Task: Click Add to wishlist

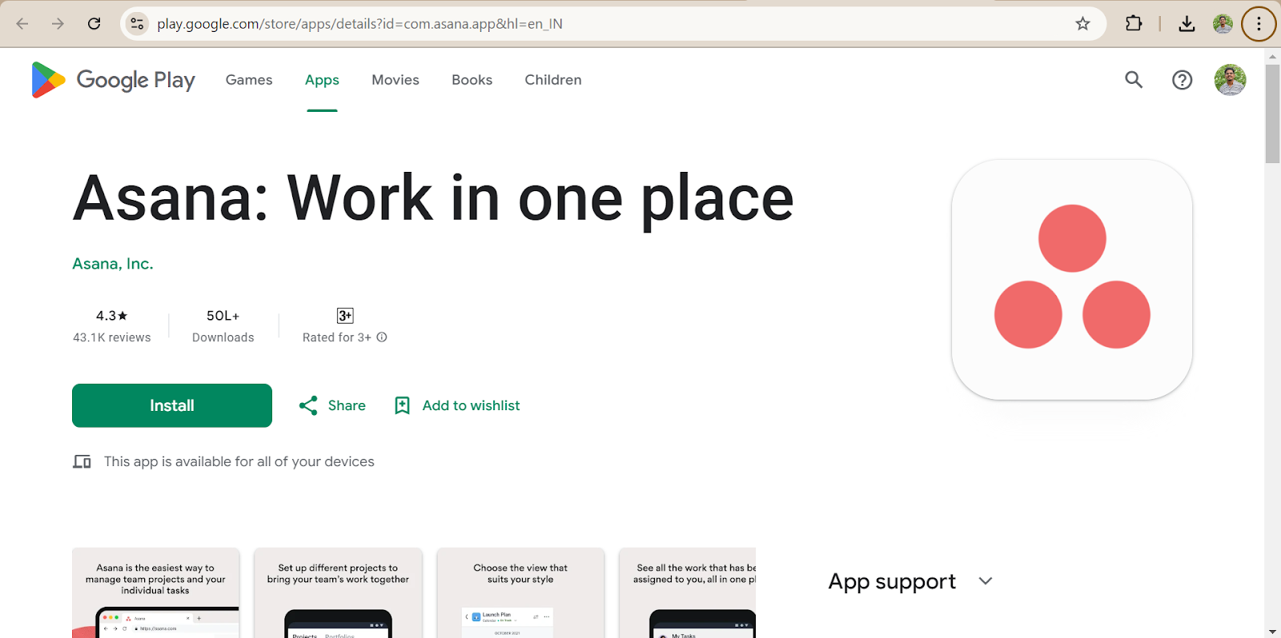Action: (x=471, y=405)
